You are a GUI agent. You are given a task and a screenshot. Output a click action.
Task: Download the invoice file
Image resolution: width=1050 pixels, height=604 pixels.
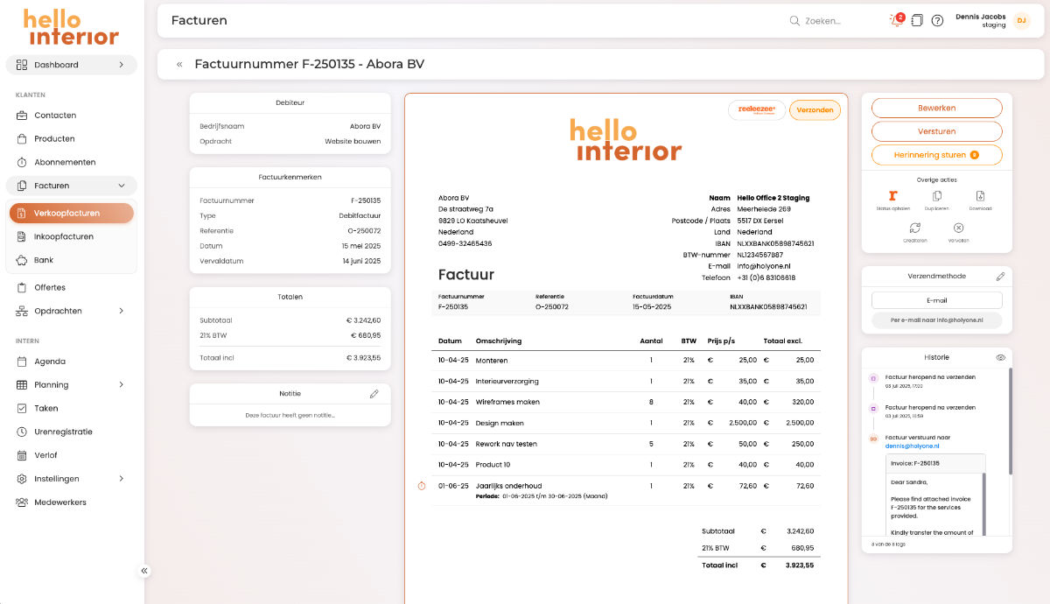pos(980,196)
